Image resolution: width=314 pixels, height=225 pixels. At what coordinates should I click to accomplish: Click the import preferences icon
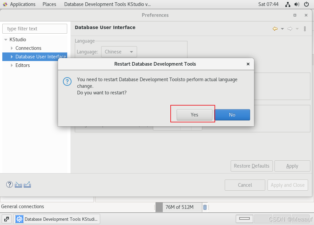(18, 184)
